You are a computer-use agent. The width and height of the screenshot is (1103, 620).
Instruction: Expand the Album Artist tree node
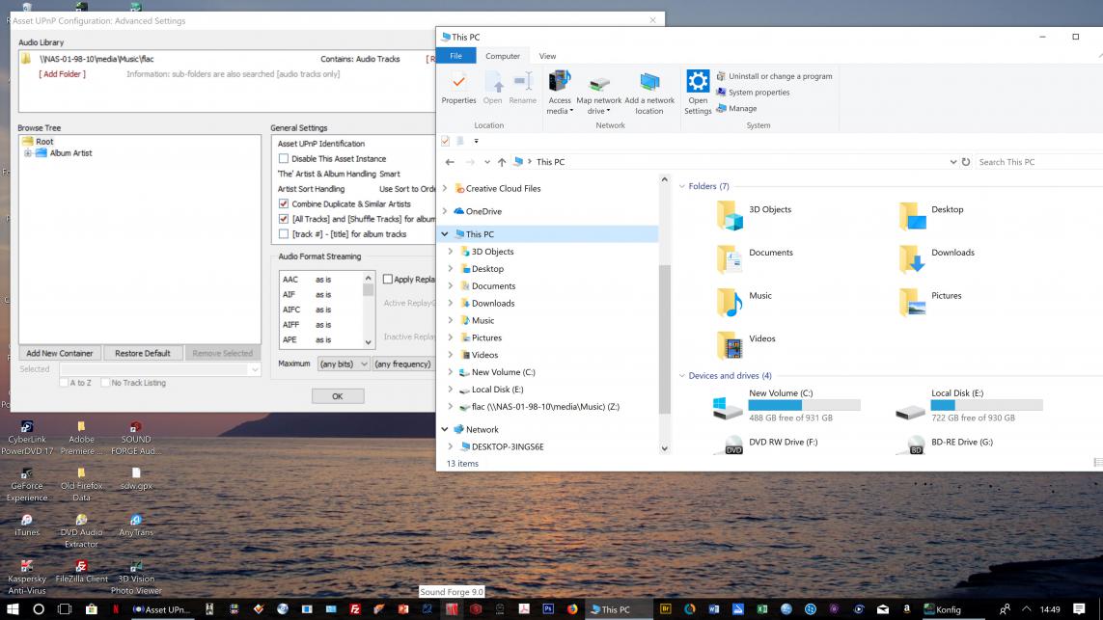coord(28,153)
